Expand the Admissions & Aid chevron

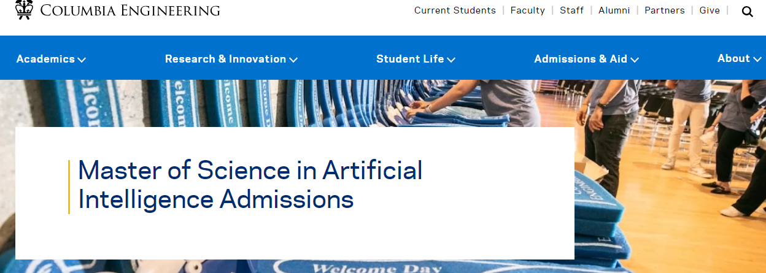635,60
